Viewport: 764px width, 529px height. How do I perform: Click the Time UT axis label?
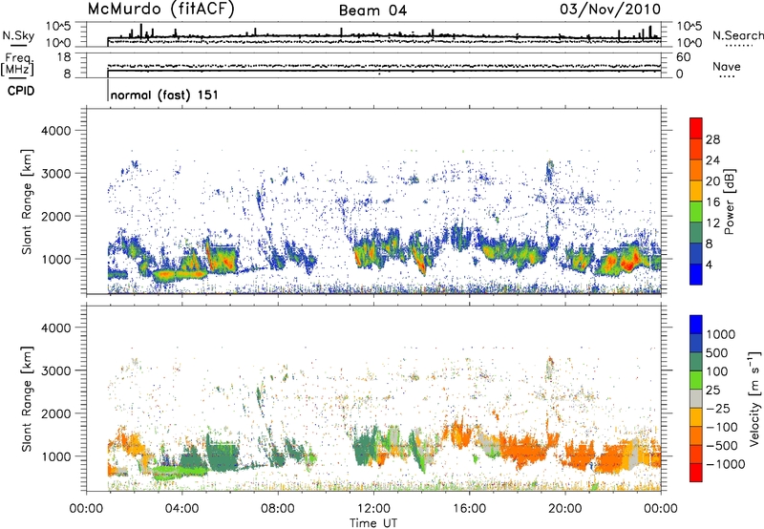(373, 523)
